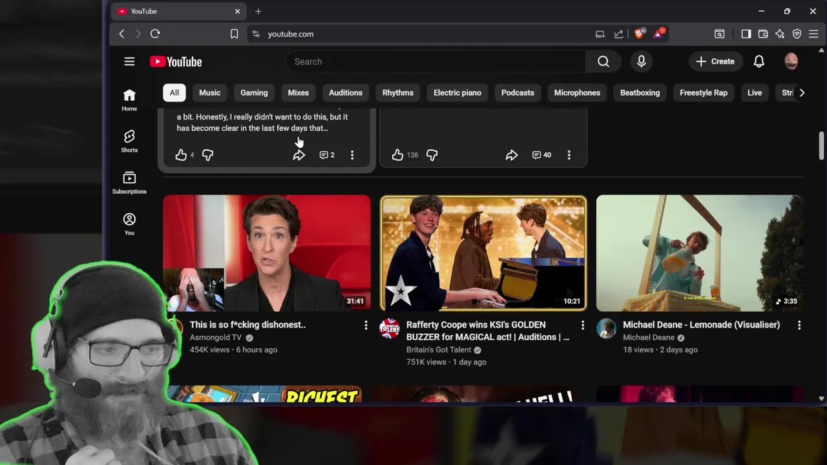The image size is (827, 465).
Task: Select the Auditions filter chip
Action: pos(346,92)
